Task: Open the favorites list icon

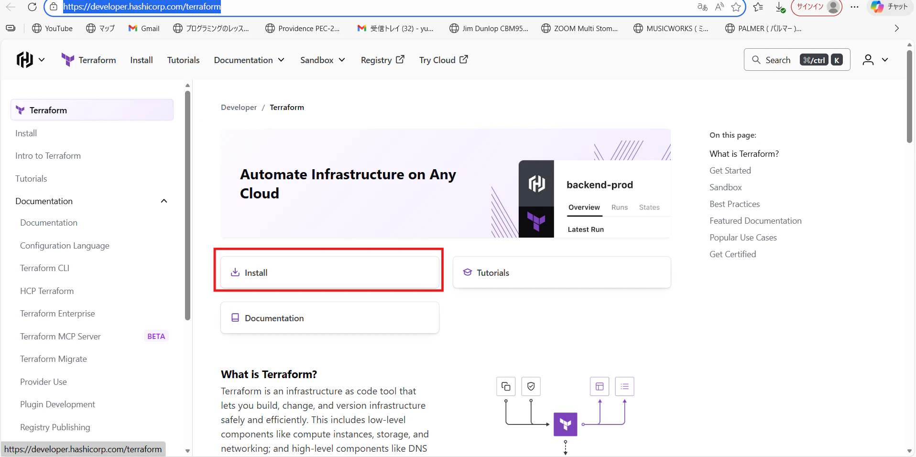Action: [x=758, y=7]
